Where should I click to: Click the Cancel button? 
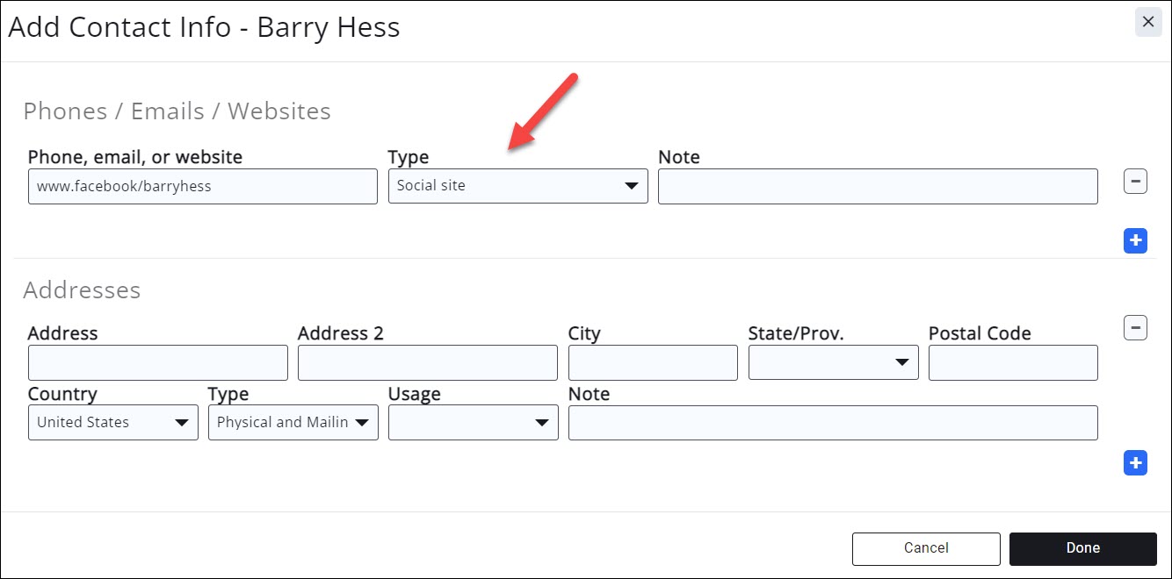pyautogui.click(x=926, y=548)
